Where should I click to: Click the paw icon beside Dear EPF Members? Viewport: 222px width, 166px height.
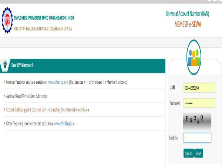5,65
